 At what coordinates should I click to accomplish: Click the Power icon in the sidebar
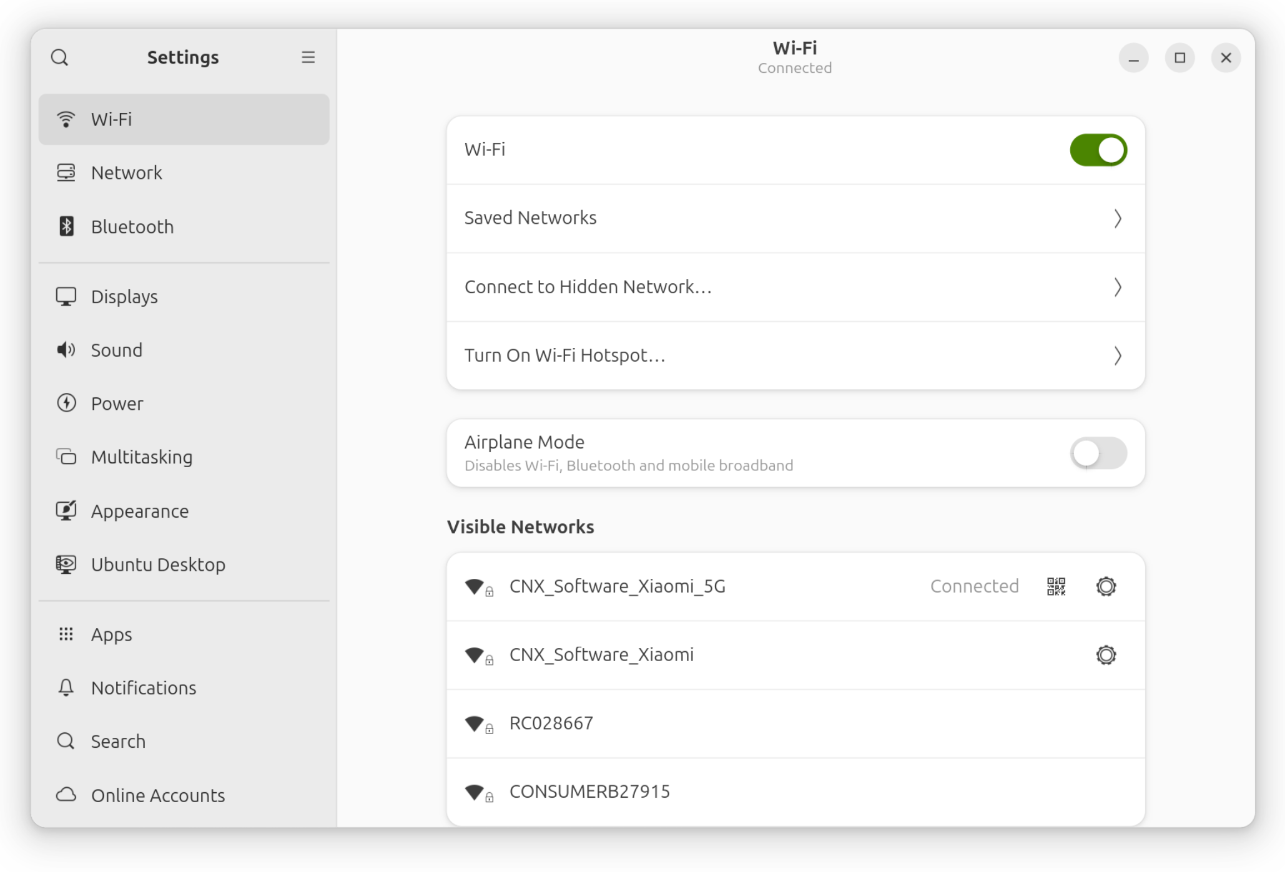click(x=66, y=403)
